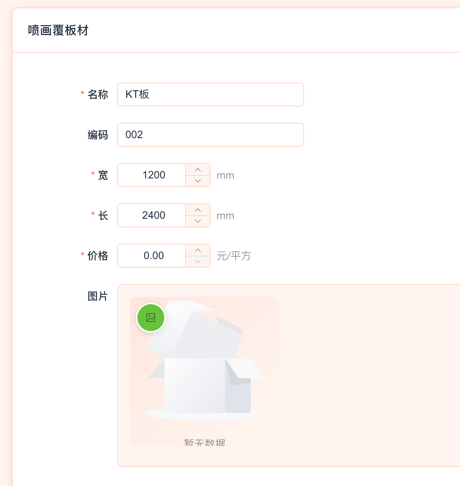Click the 价格 field label
The width and height of the screenshot is (460, 486).
click(x=97, y=256)
